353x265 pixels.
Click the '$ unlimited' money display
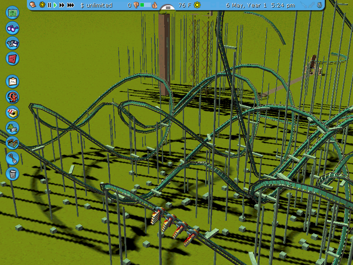[x=97, y=5]
